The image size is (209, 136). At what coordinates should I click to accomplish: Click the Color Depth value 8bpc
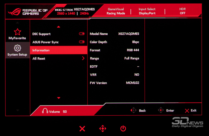[136, 42]
